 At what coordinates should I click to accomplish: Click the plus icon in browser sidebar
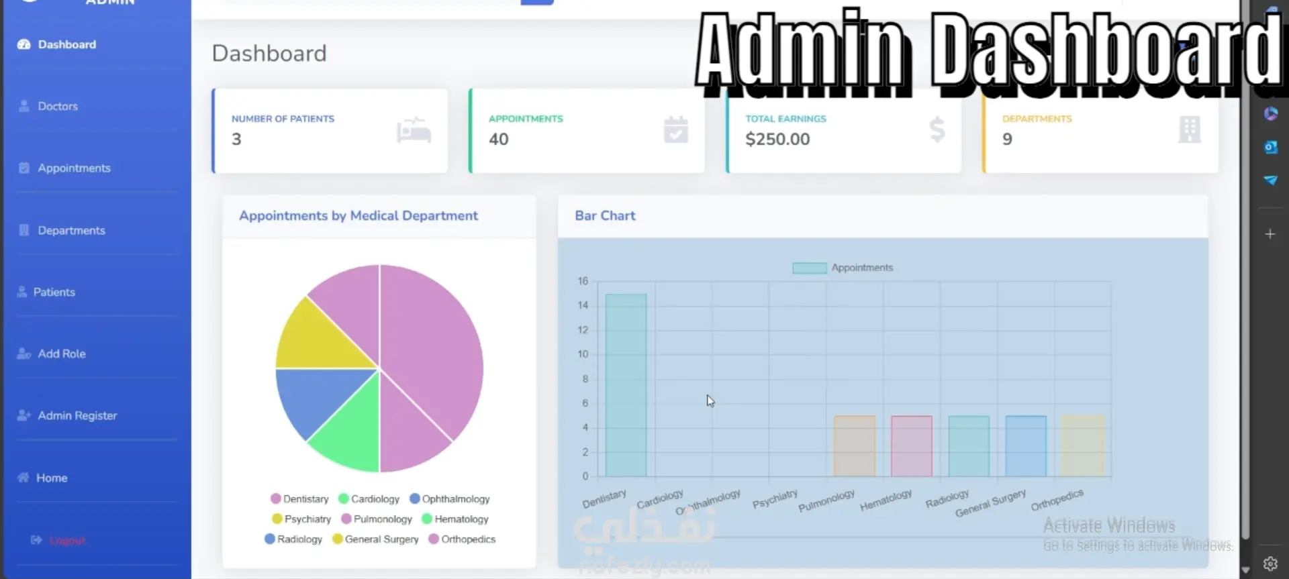[x=1270, y=234]
